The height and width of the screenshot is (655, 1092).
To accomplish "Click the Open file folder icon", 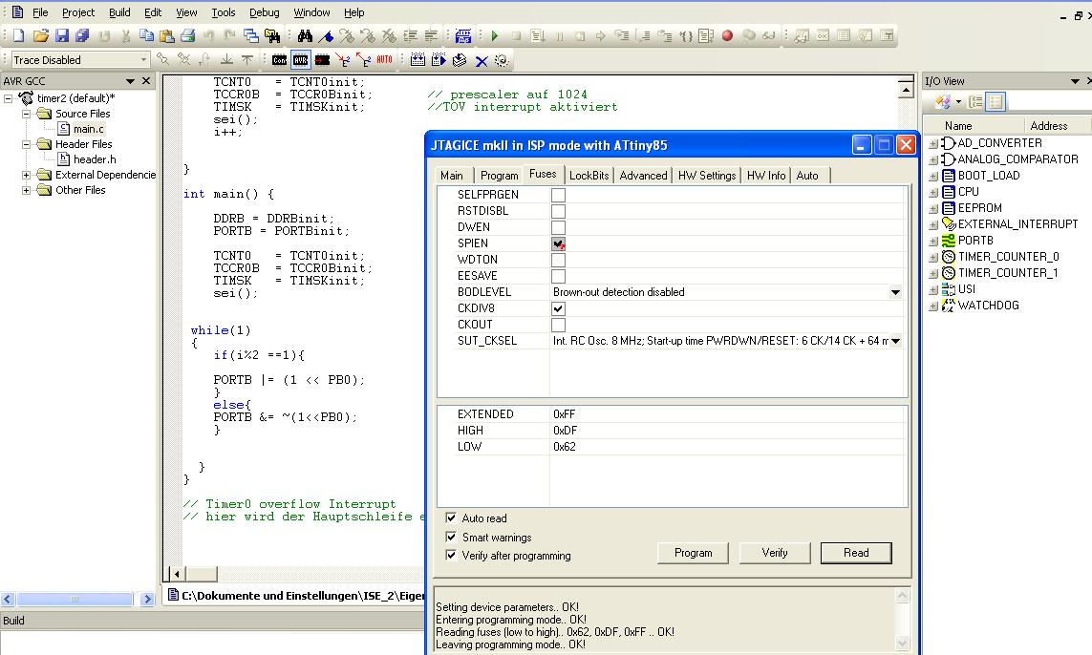I will (40, 35).
